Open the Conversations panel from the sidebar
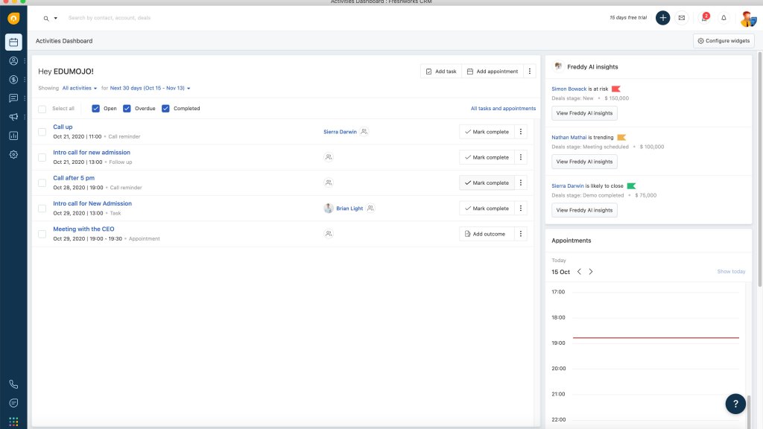This screenshot has width=763, height=429. [x=13, y=98]
